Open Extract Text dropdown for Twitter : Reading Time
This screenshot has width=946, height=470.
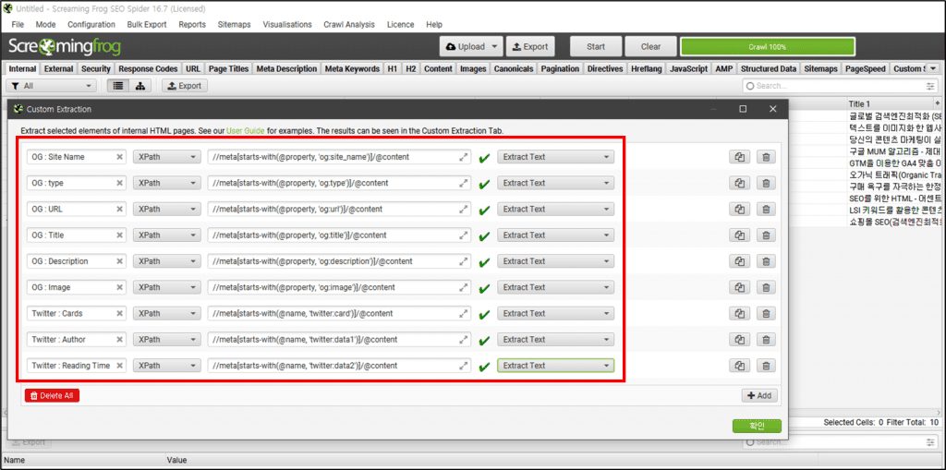555,366
